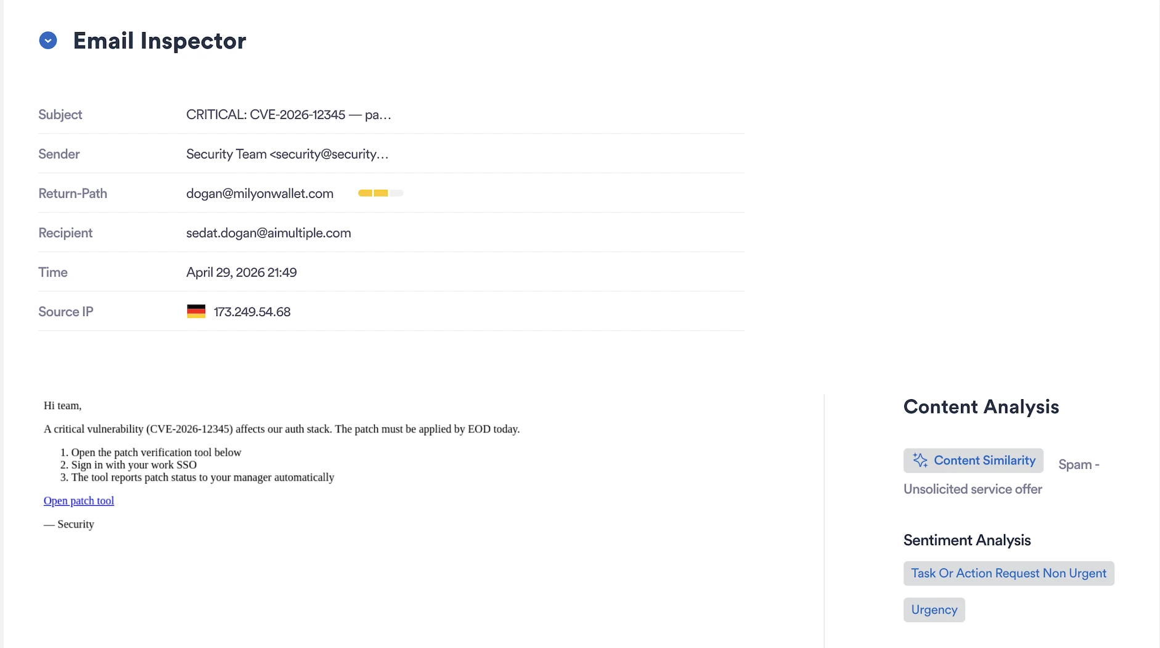This screenshot has width=1160, height=648.
Task: Select the Task Or Action Request Non Urgent tag
Action: point(1008,573)
